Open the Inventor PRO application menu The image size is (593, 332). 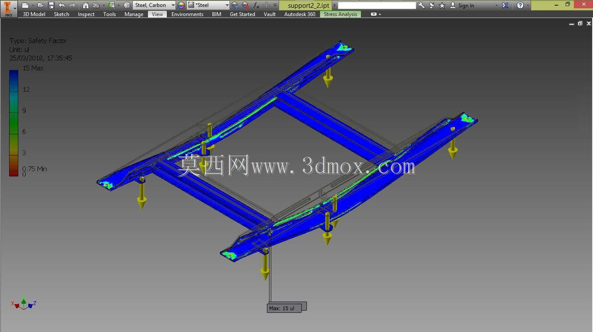coord(9,9)
